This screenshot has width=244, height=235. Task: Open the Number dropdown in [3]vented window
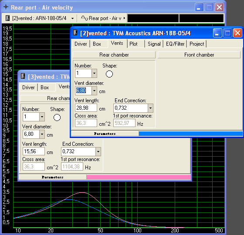pos(42,117)
